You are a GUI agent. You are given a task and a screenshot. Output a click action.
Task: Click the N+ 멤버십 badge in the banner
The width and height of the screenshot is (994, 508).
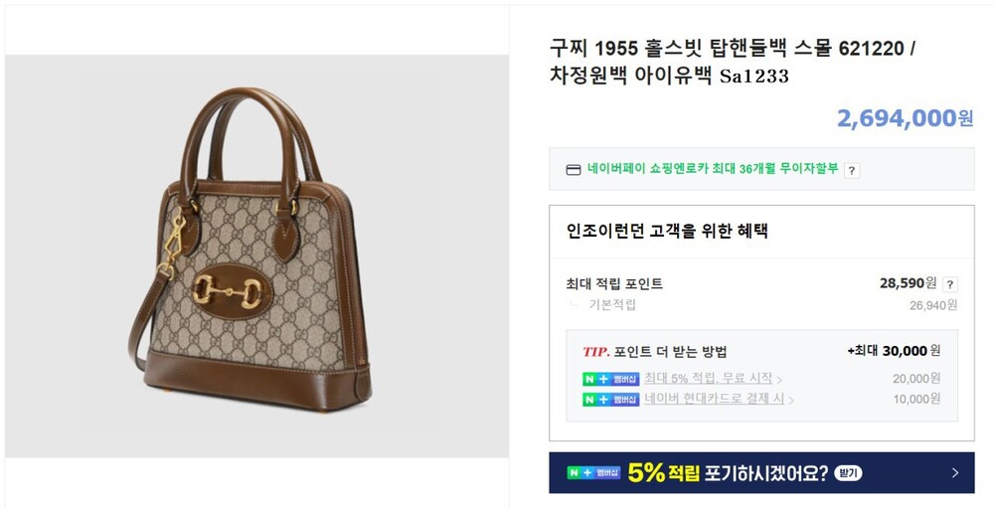(x=593, y=473)
